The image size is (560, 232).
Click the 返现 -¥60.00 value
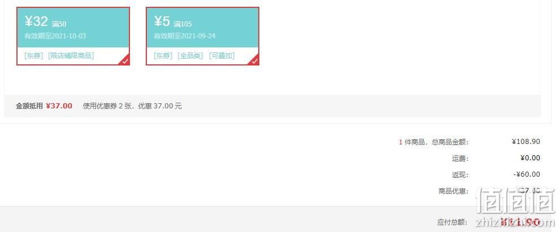[x=527, y=174]
